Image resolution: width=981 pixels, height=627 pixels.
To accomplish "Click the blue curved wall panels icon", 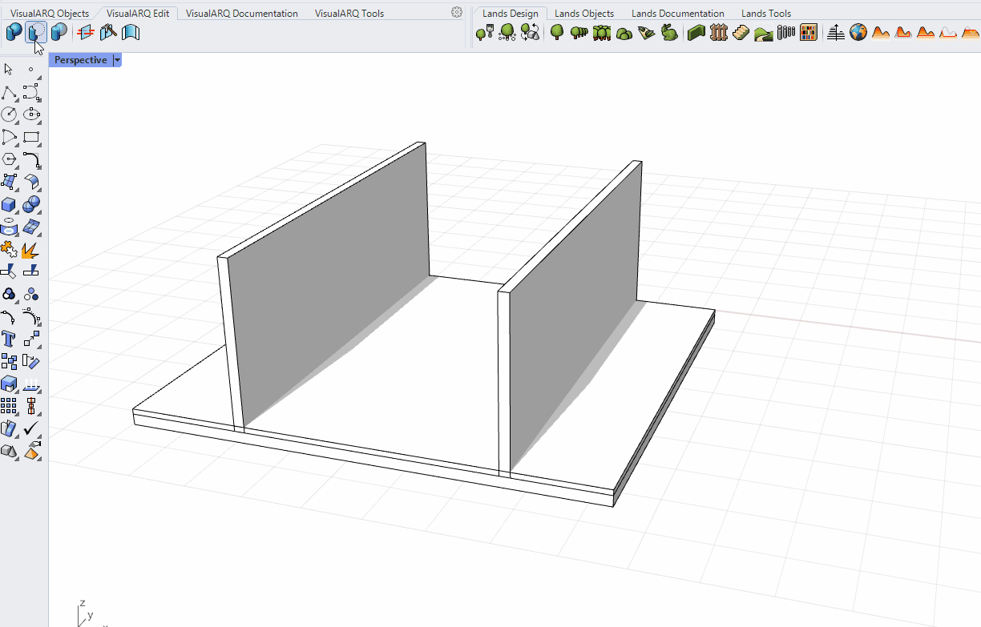I will 131,32.
